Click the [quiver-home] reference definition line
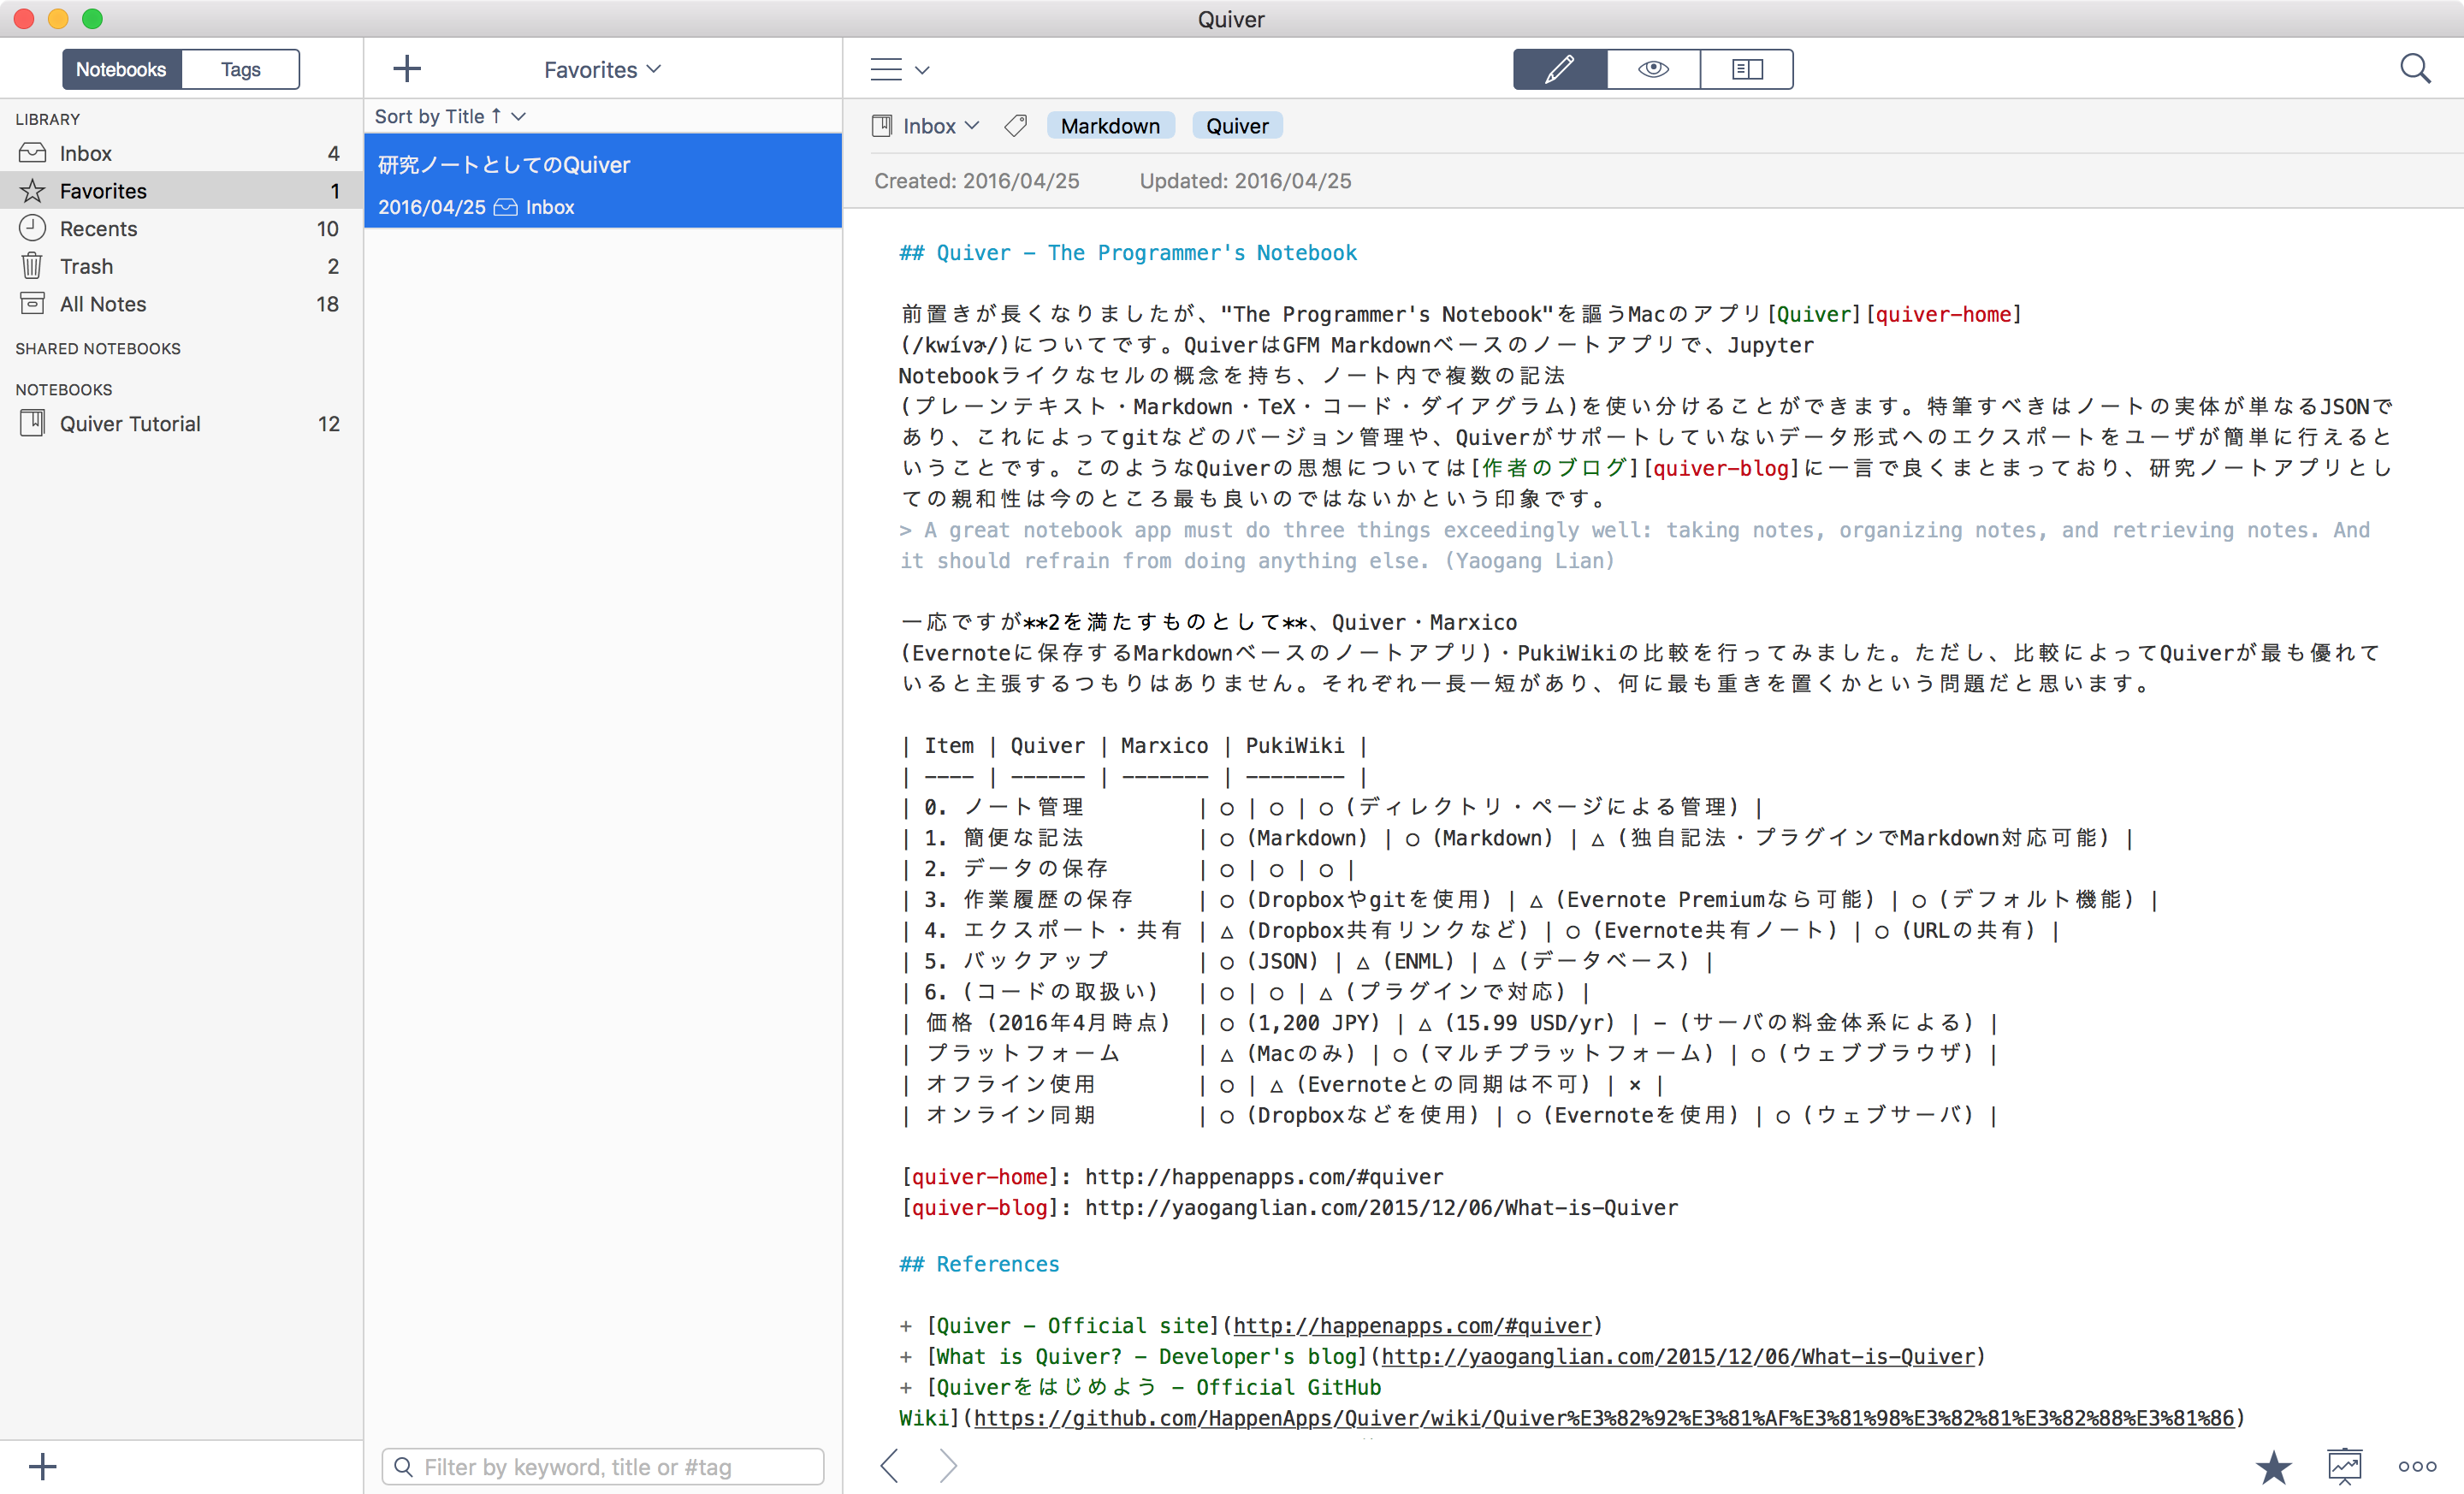Viewport: 2464px width, 1494px height. 1171,1176
